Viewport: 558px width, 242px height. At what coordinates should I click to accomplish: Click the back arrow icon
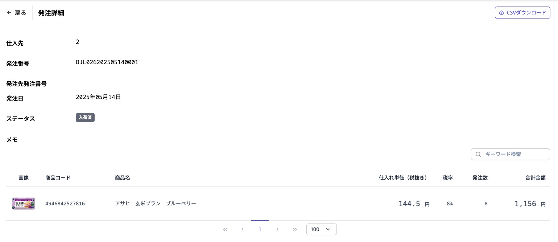point(9,13)
